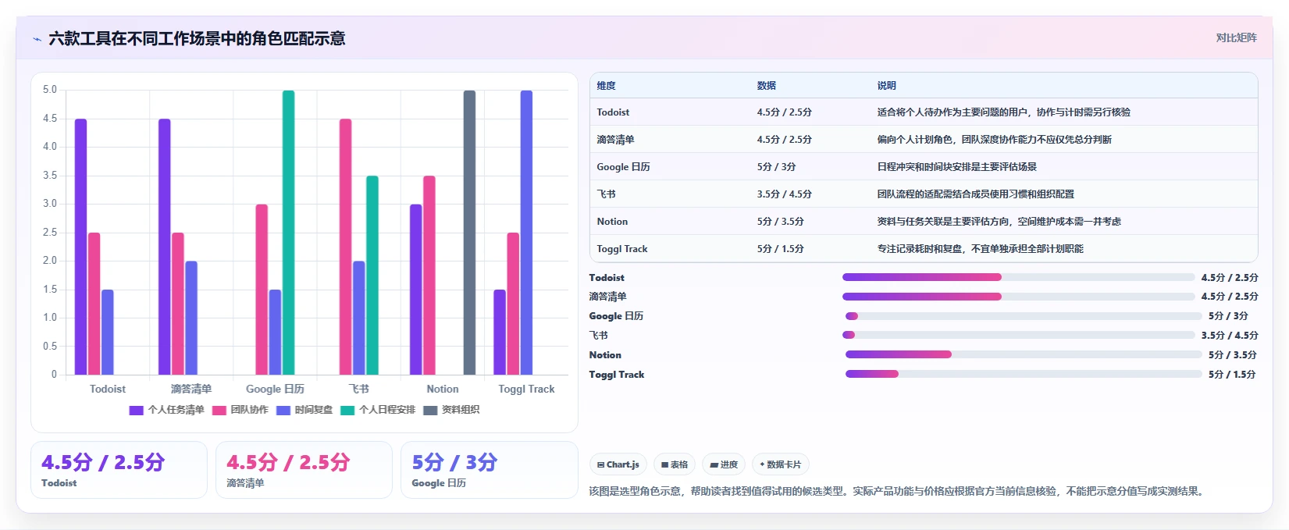The height and width of the screenshot is (530, 1289).
Task: Open the Todoist 4.5分 / 2.5分 summary card
Action: coord(119,470)
